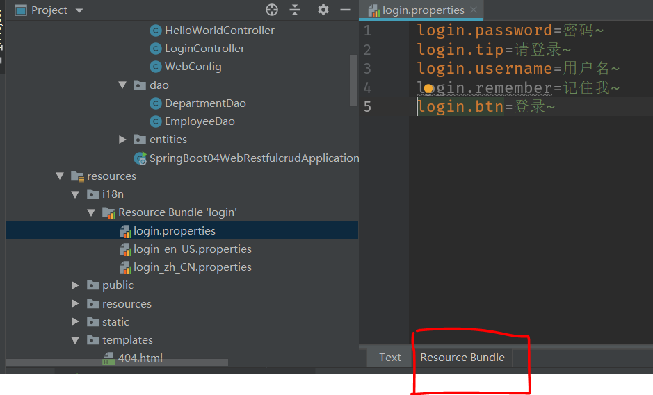Click the Project tree horizontal scrollbar
Image resolution: width=653 pixels, height=395 pixels.
pyautogui.click(x=117, y=362)
